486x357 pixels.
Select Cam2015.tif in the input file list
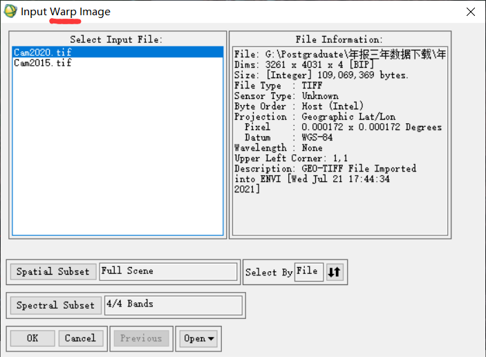coord(118,63)
